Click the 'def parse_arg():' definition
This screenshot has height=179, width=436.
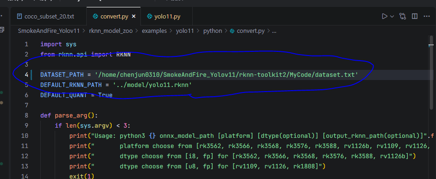click(x=69, y=116)
